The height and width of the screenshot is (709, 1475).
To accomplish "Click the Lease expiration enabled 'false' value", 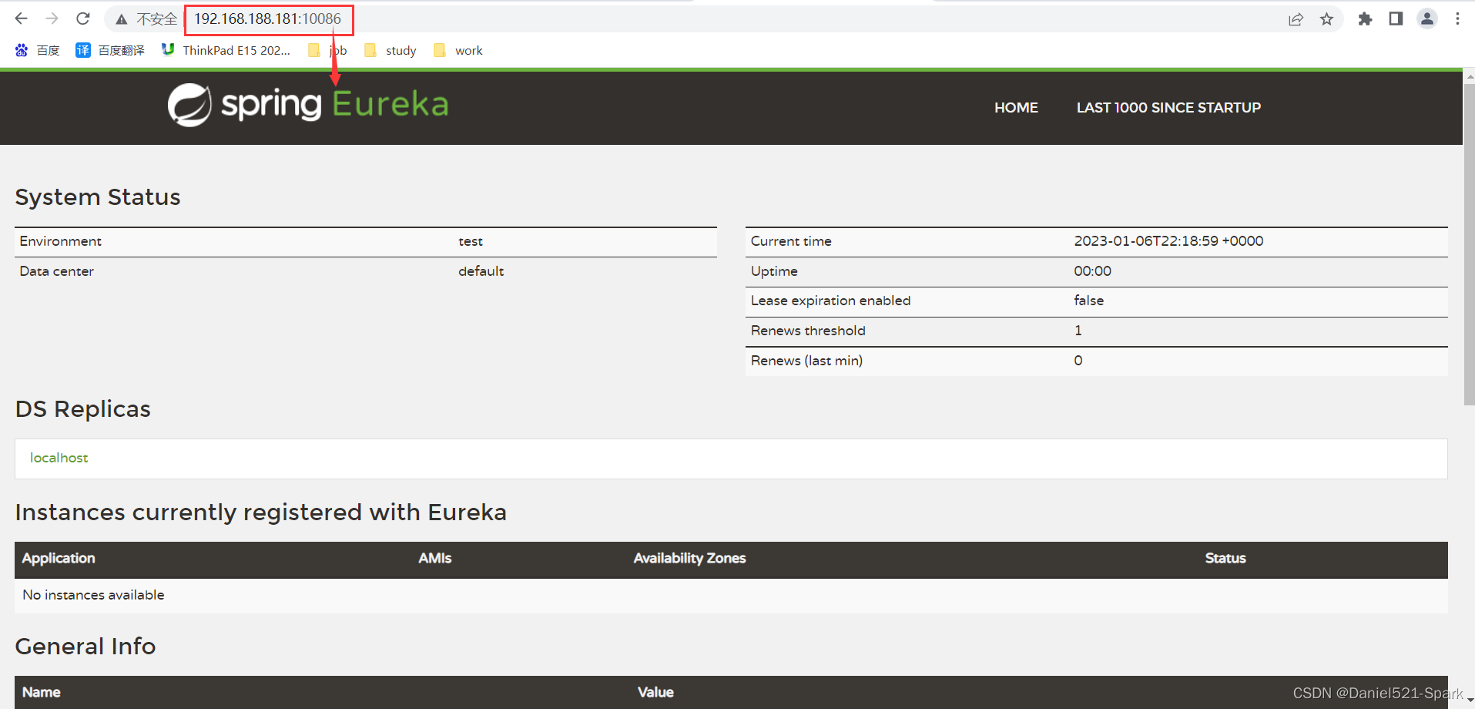I will (x=1088, y=301).
